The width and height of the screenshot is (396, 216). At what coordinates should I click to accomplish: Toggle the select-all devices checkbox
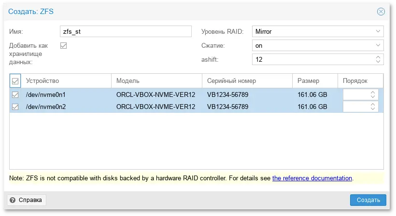(15, 81)
